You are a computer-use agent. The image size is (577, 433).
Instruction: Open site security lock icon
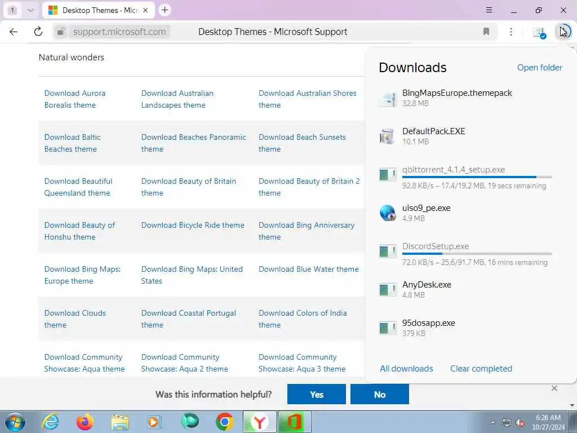tap(61, 32)
